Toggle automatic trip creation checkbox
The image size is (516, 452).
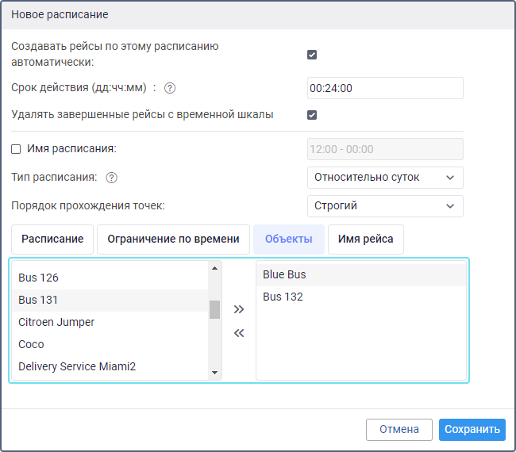[x=312, y=55]
